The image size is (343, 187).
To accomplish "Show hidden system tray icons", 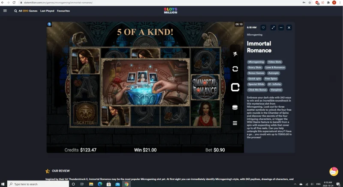I will (x=295, y=184).
